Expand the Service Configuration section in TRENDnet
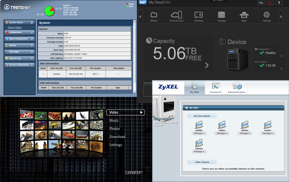 pyautogui.click(x=32, y=65)
